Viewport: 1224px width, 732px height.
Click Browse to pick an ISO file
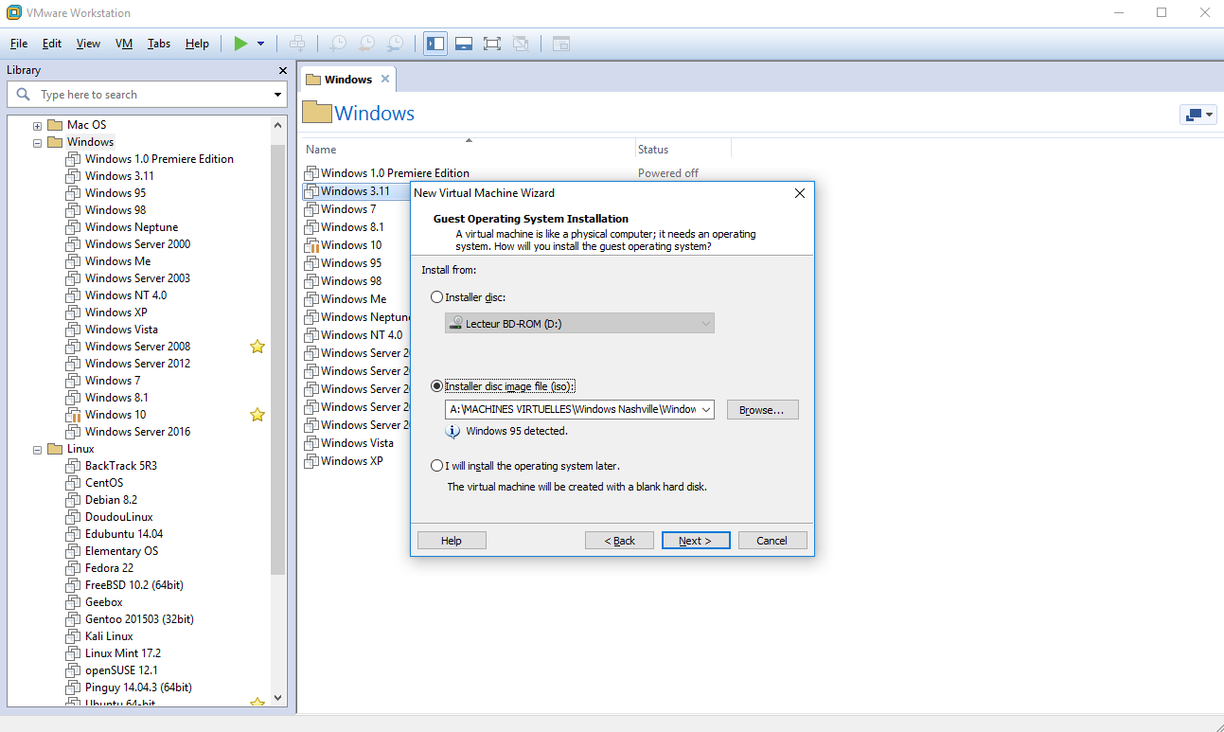click(762, 410)
